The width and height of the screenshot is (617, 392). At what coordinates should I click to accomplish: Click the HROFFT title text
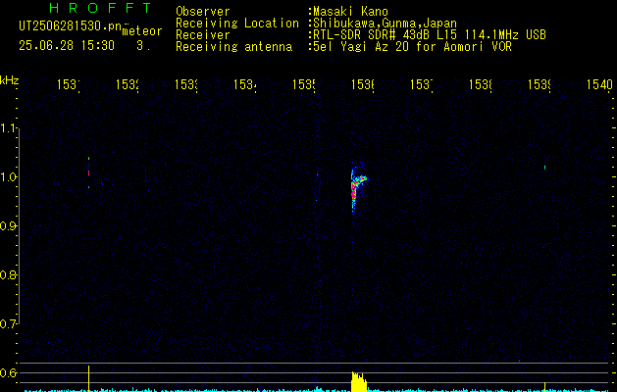pos(100,8)
